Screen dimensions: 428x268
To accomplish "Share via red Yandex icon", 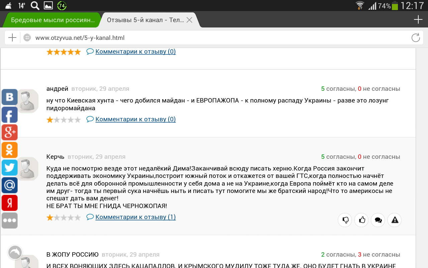I will [9, 203].
